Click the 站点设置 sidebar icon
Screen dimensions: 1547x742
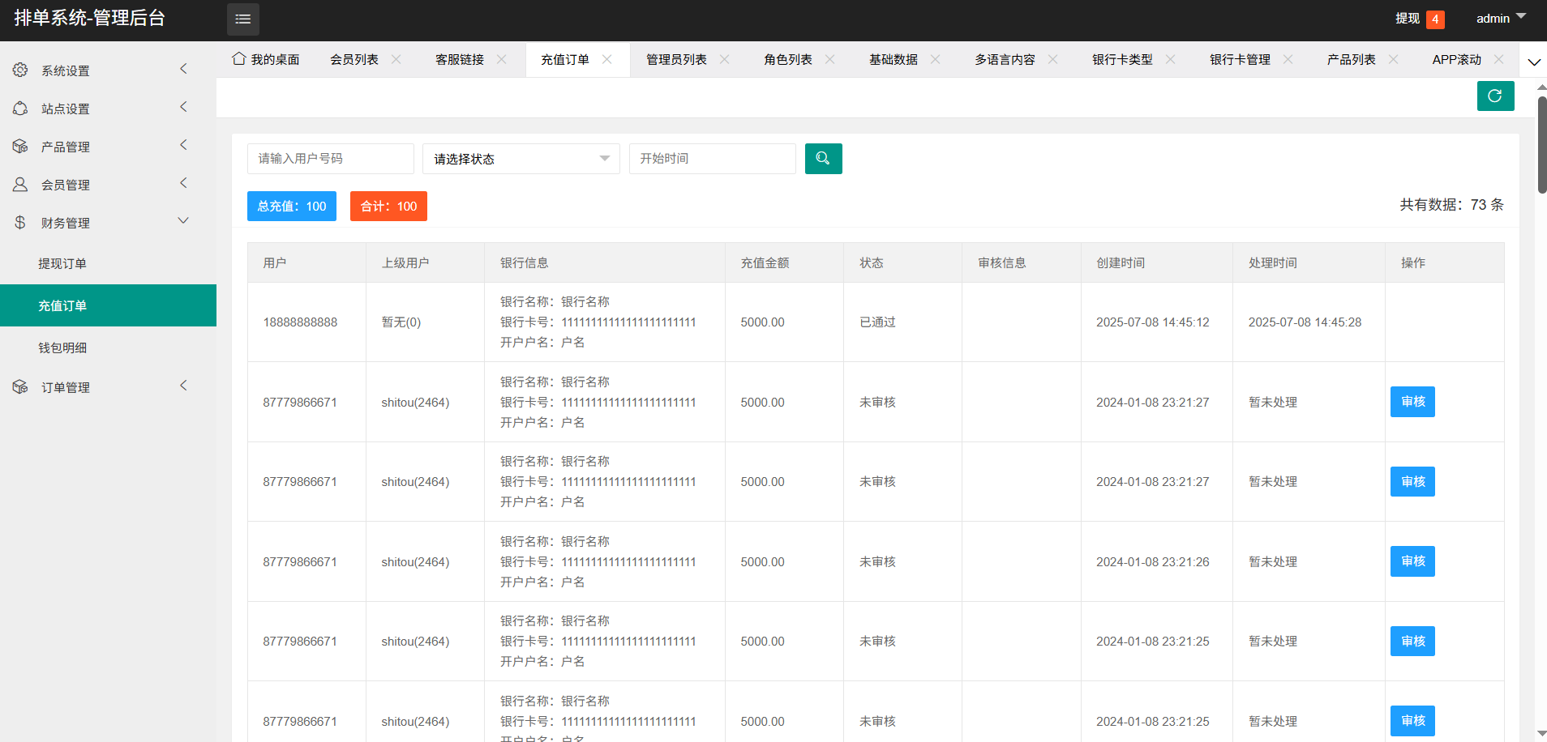(20, 109)
